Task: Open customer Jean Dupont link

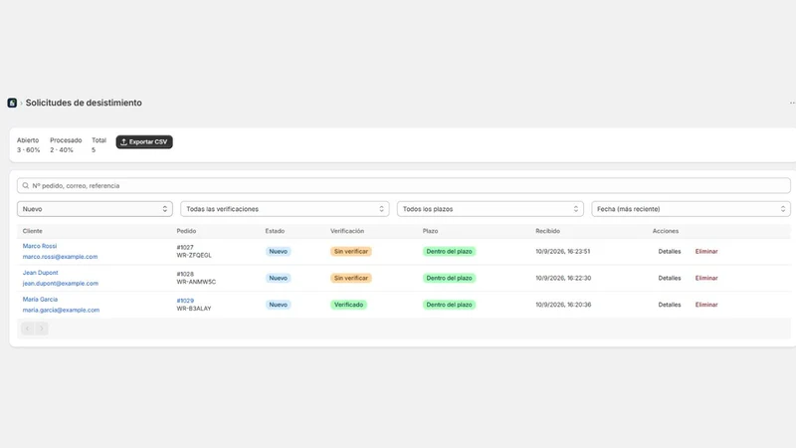Action: pos(40,272)
